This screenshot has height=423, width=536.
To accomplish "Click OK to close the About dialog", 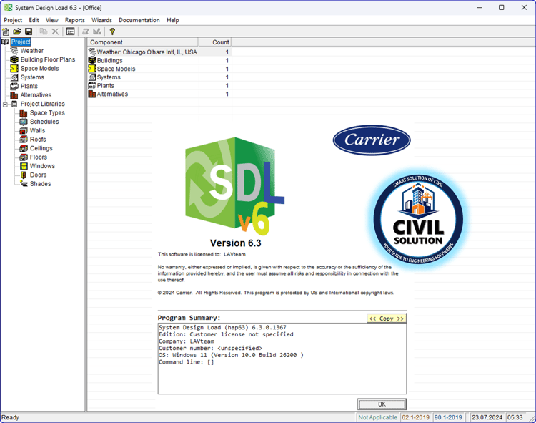I will click(x=382, y=404).
